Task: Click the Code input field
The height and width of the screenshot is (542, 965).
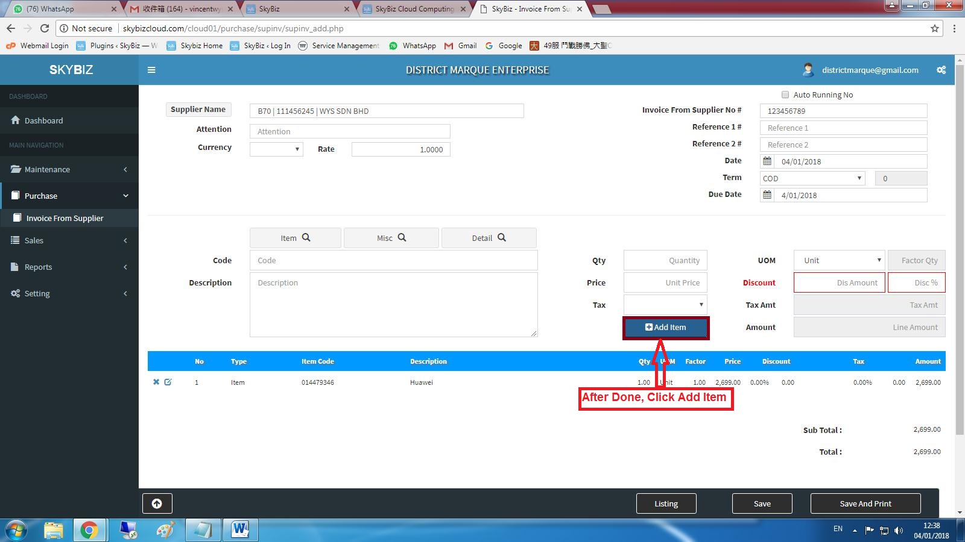Action: pyautogui.click(x=393, y=260)
